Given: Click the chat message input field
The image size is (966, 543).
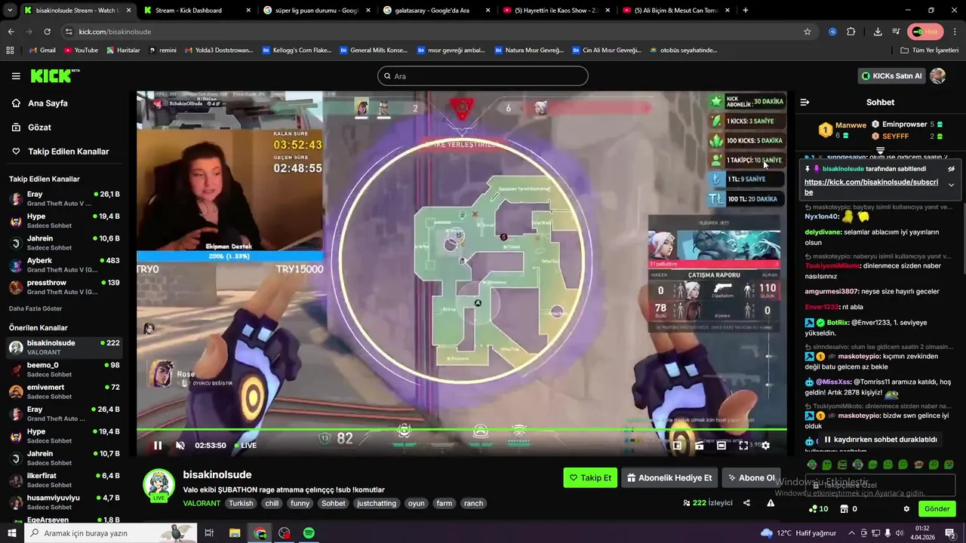Looking at the screenshot, I should click(880, 485).
